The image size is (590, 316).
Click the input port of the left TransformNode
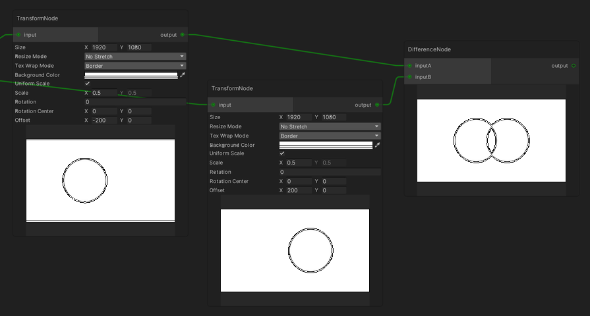coord(18,35)
